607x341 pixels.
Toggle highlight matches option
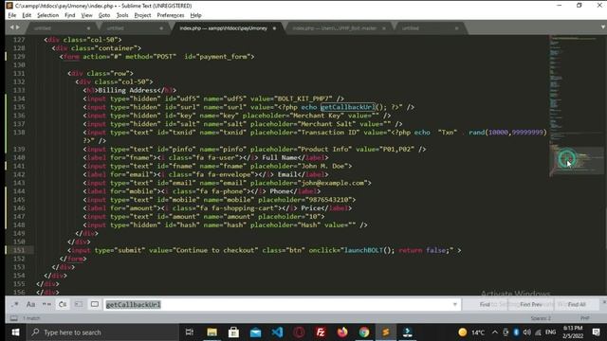click(95, 305)
